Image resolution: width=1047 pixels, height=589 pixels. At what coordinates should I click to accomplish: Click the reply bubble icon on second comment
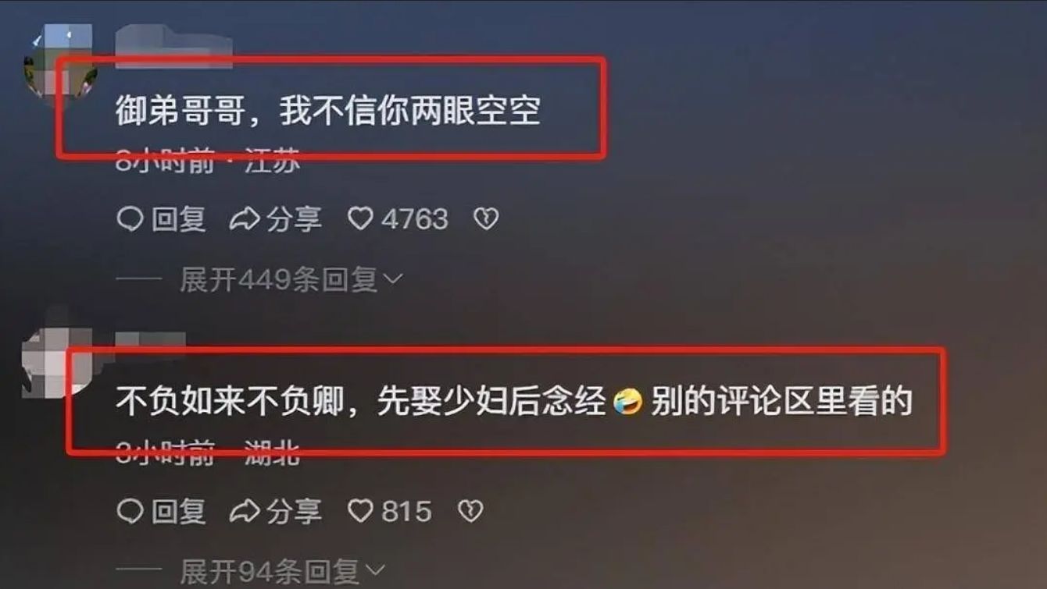(x=130, y=512)
